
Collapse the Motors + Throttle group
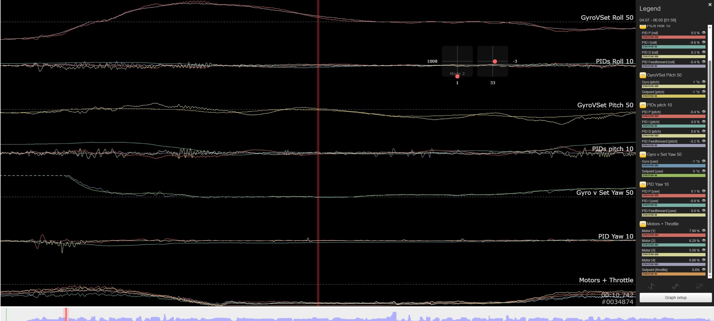pyautogui.click(x=643, y=224)
